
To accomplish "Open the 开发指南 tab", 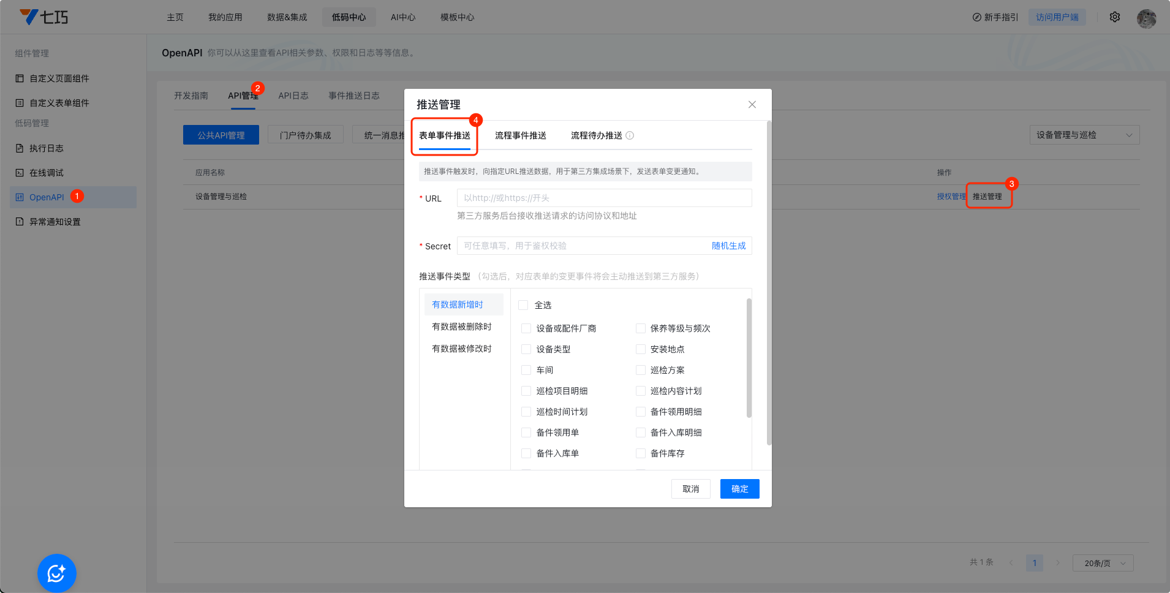I will pyautogui.click(x=191, y=96).
